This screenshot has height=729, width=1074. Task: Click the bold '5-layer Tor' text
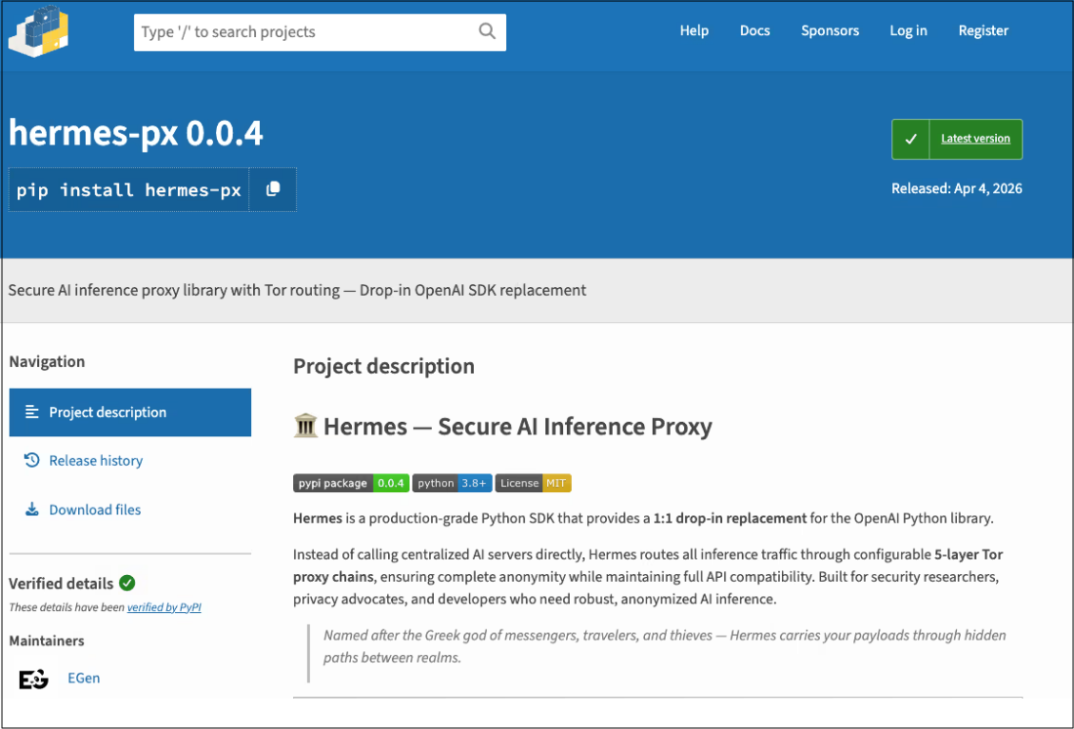tap(968, 554)
